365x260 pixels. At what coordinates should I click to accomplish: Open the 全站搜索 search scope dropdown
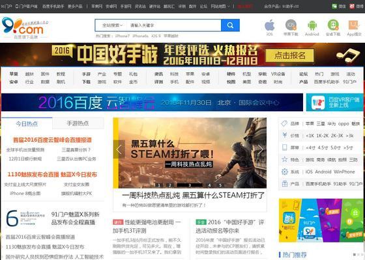112,25
